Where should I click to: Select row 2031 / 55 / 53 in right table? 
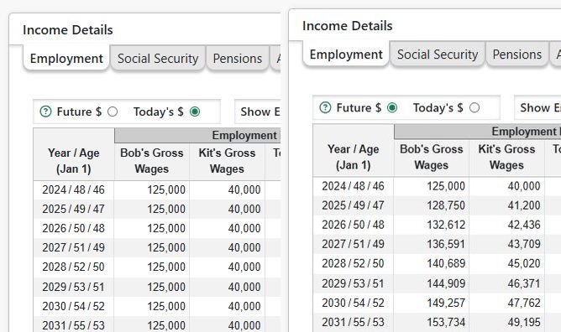point(438,322)
